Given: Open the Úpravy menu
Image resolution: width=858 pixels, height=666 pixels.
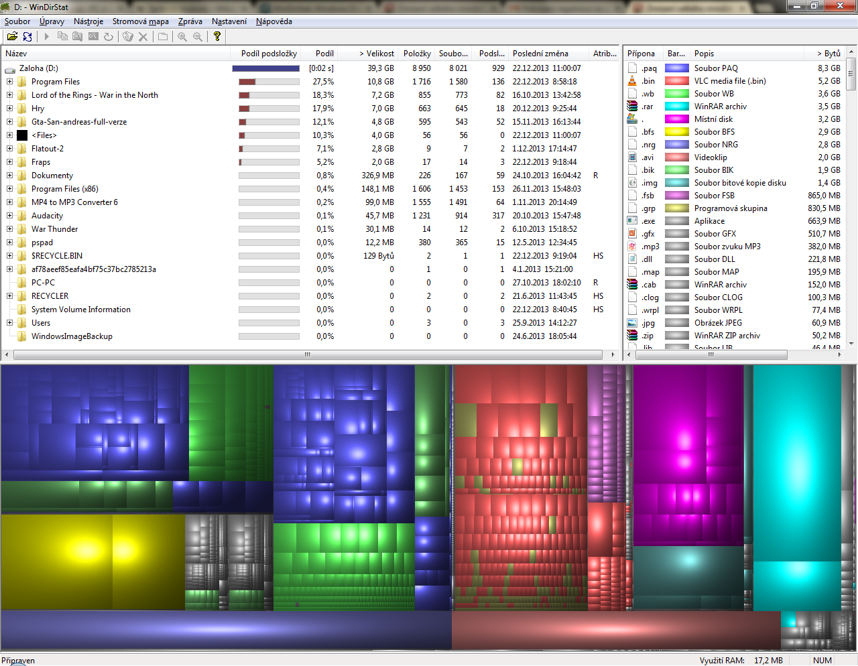Looking at the screenshot, I should coord(52,21).
